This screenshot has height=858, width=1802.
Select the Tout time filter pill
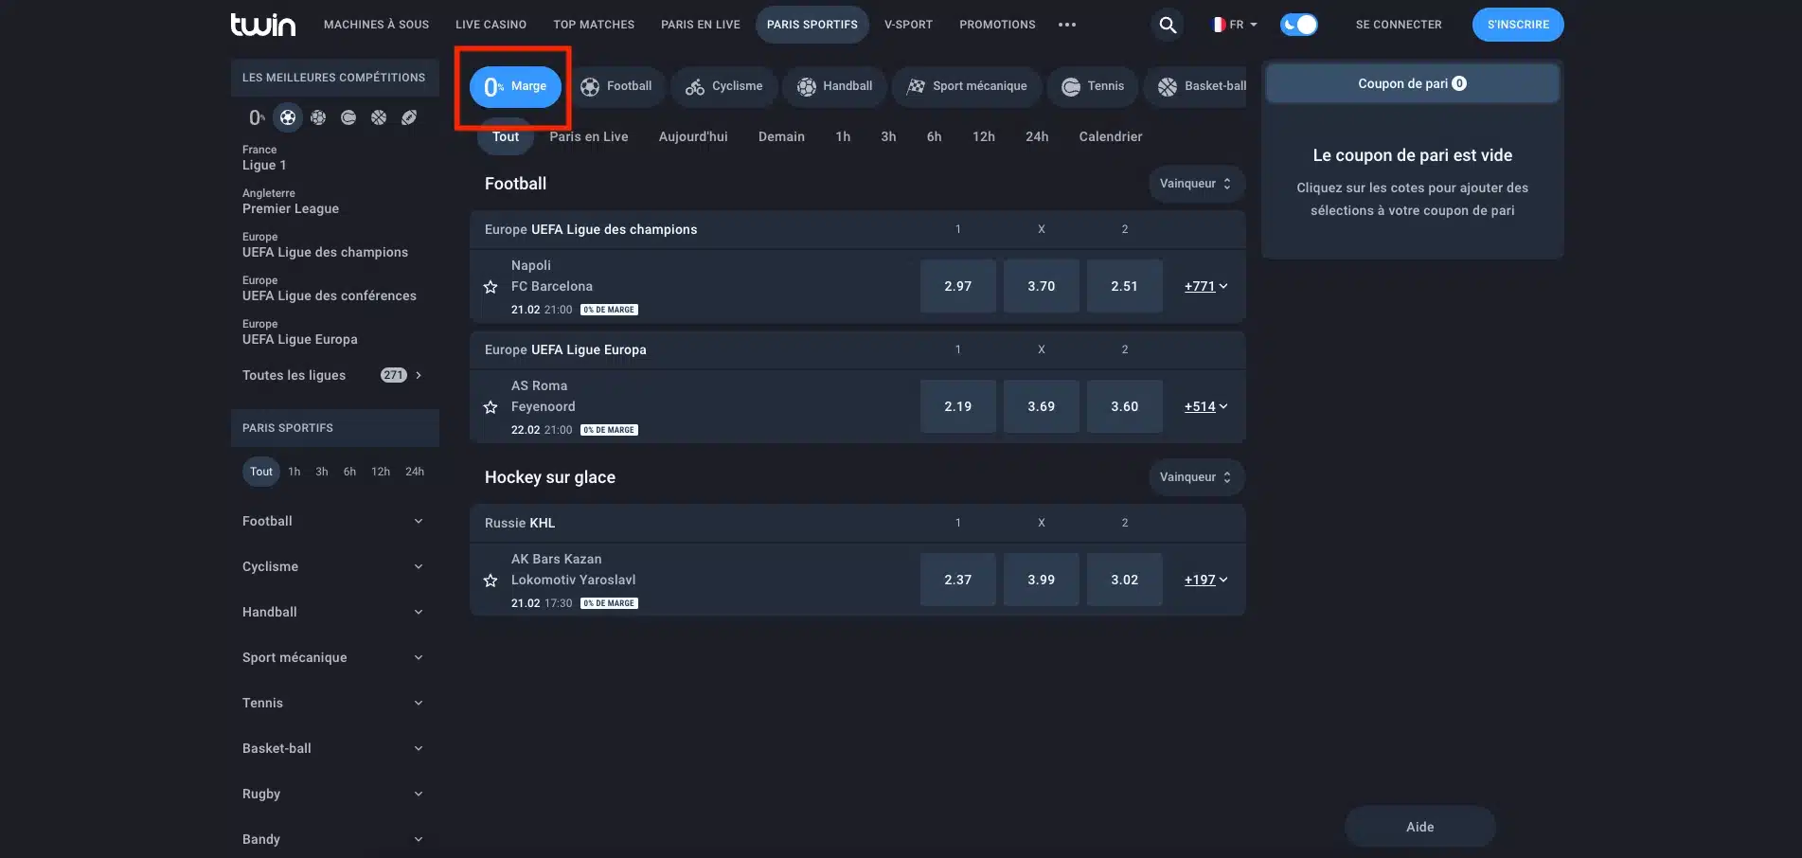click(506, 136)
